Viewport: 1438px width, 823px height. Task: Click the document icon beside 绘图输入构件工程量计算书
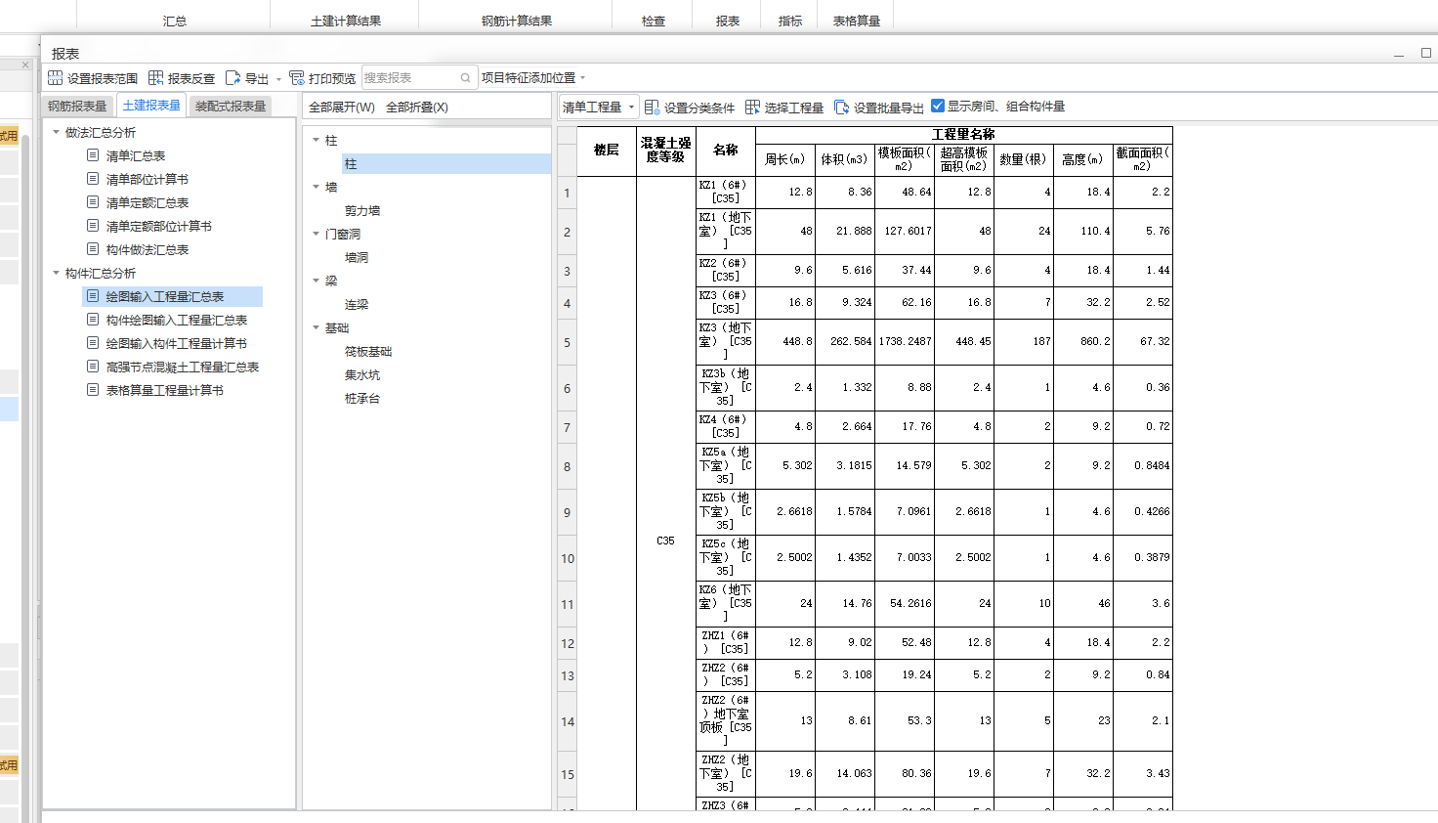93,343
